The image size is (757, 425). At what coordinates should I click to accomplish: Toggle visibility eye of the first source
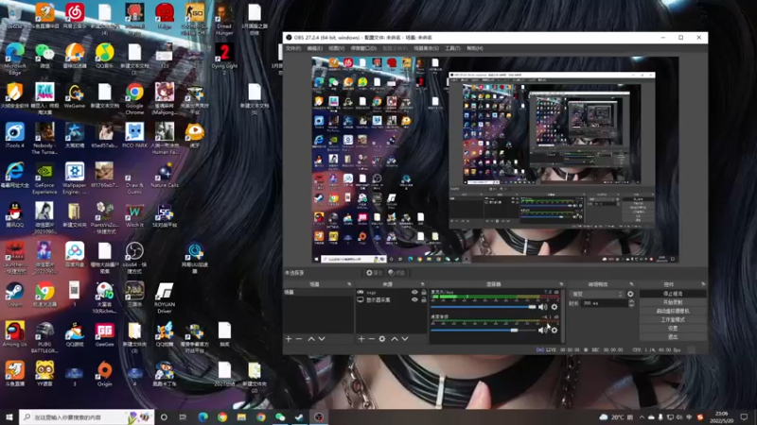tap(414, 292)
